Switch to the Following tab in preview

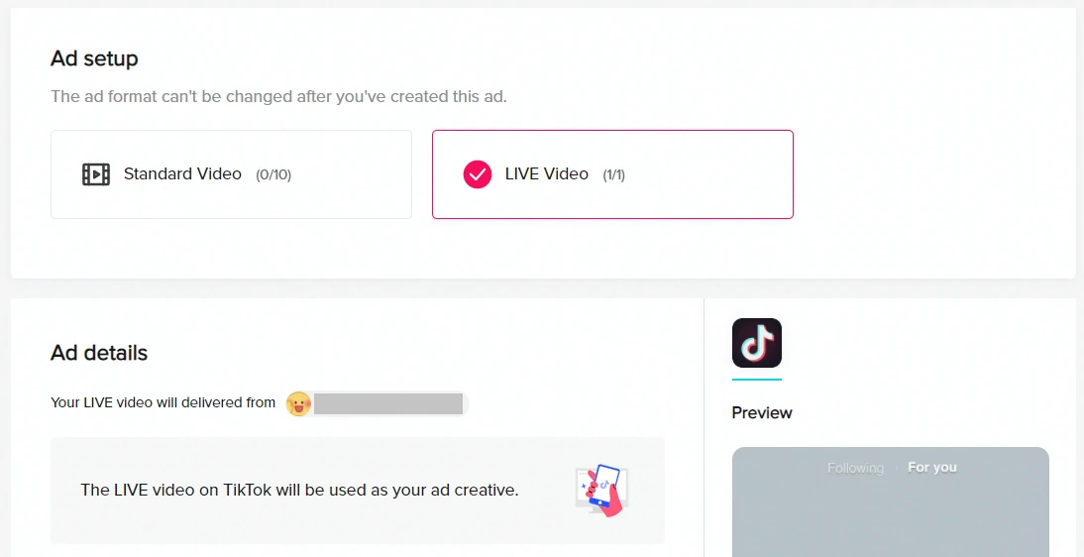pyautogui.click(x=855, y=468)
